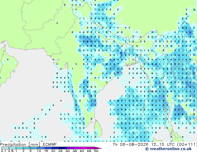This screenshot has height=152, width=197.
Task: Click the above-50 mm arrow tip of legend
Action: click(98, 148)
